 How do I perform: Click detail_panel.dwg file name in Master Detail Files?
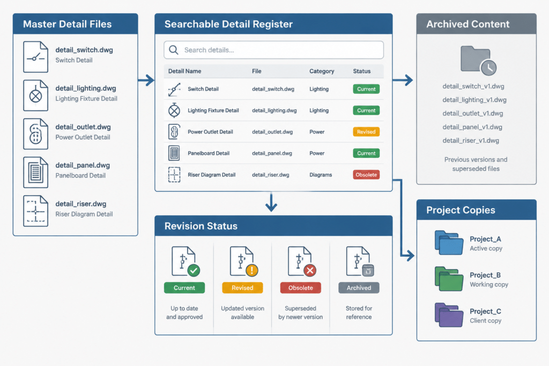[x=83, y=165]
